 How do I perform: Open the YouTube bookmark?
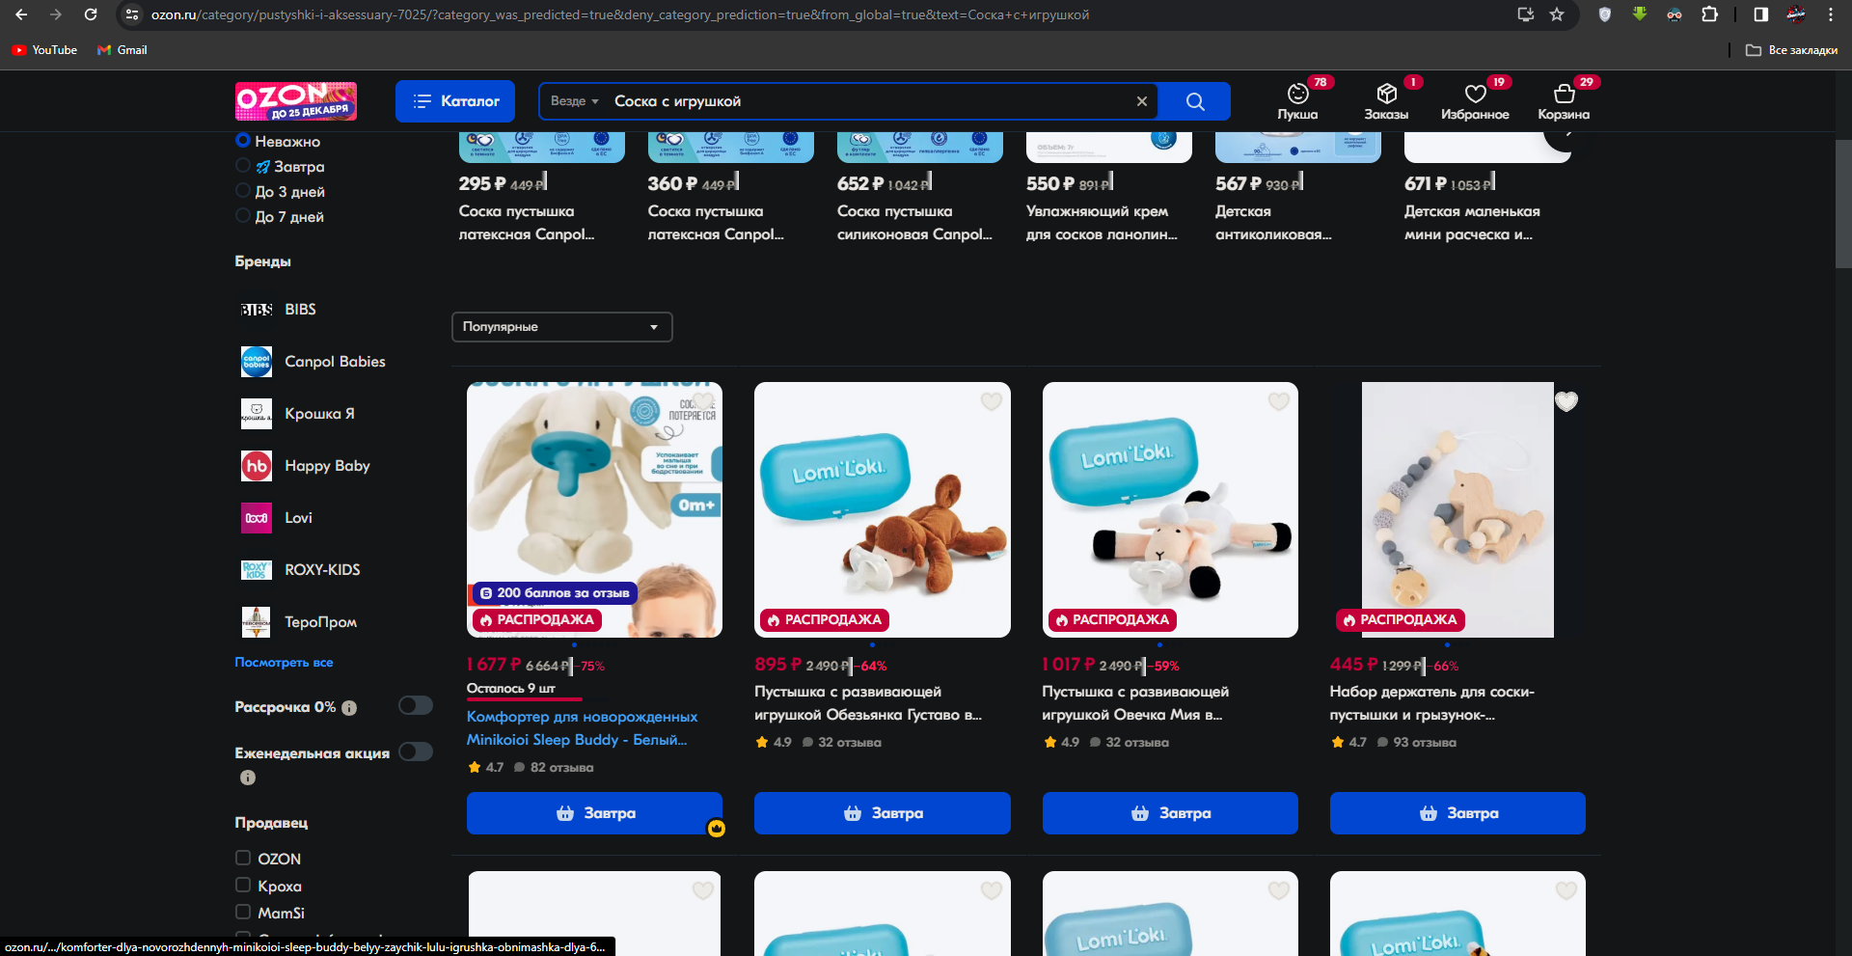click(x=44, y=50)
